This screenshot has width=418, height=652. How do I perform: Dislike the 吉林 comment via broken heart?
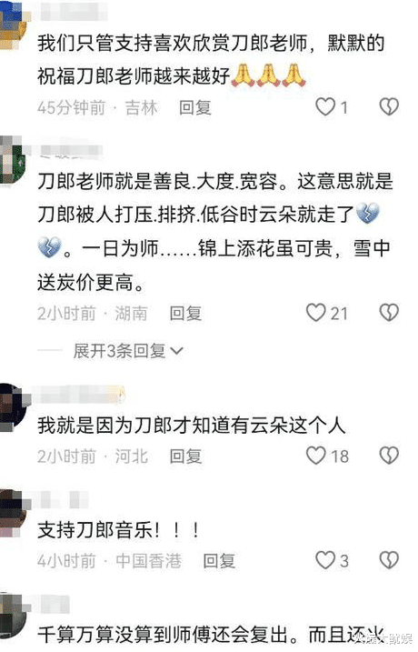(x=389, y=107)
